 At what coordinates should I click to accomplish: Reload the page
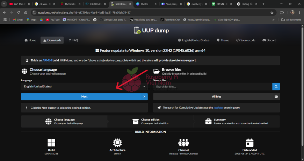[19, 12]
